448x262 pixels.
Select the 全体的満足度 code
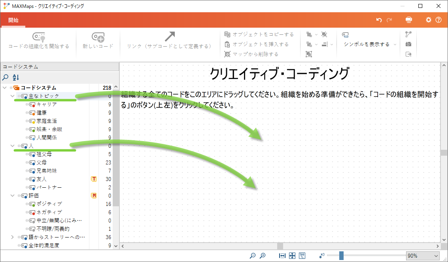(44, 245)
